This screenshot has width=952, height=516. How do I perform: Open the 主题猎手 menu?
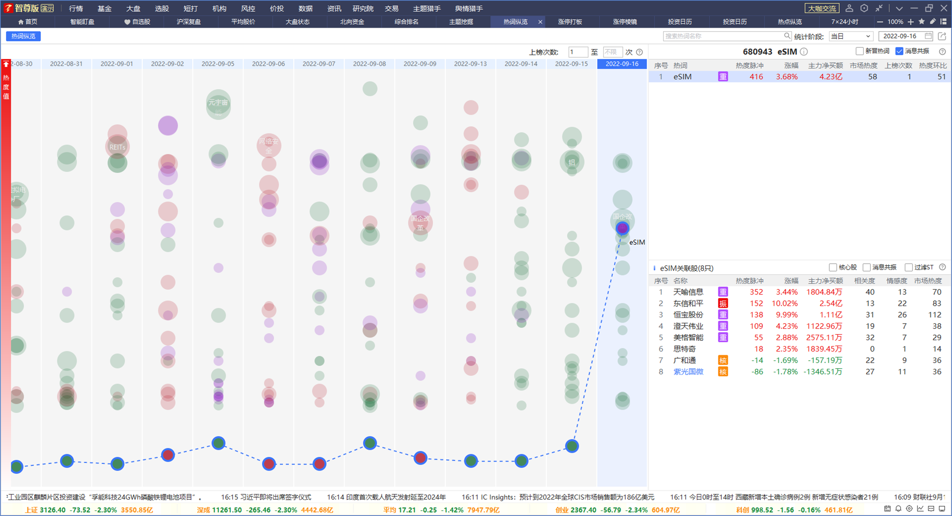(427, 8)
